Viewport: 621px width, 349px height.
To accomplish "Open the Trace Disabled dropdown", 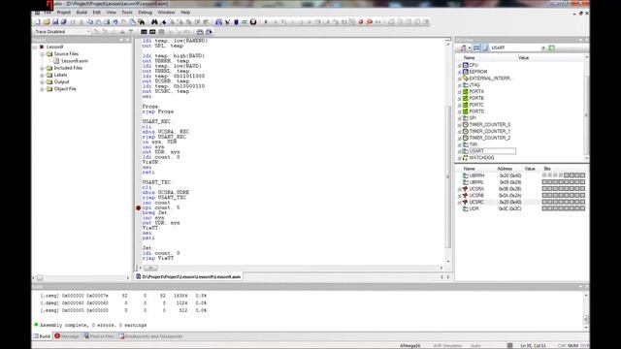I will (88, 32).
